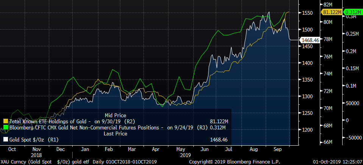Click the Aug label on time axis
Screen dimensions: 363x165
tap(253, 149)
